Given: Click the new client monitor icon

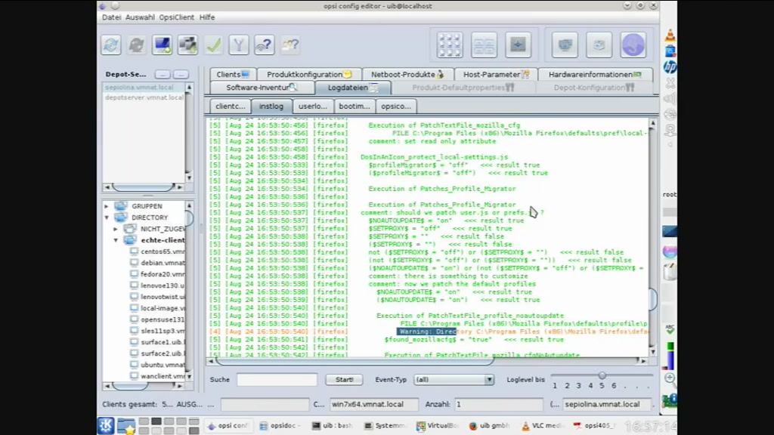Looking at the screenshot, I should pos(162,45).
